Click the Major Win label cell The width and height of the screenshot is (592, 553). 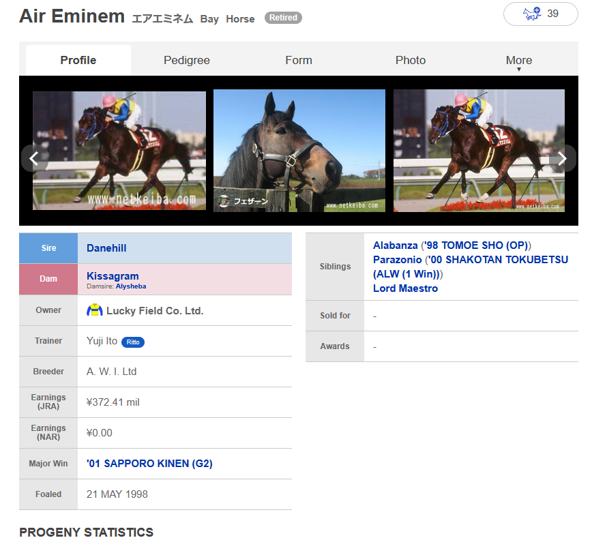point(48,464)
